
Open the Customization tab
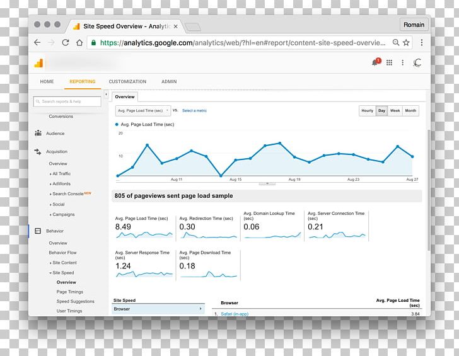127,82
